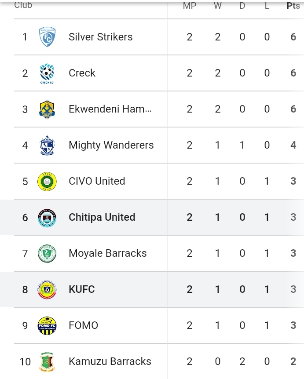Click the CIVO United yellow circular badge
304x379 pixels.
[47, 182]
